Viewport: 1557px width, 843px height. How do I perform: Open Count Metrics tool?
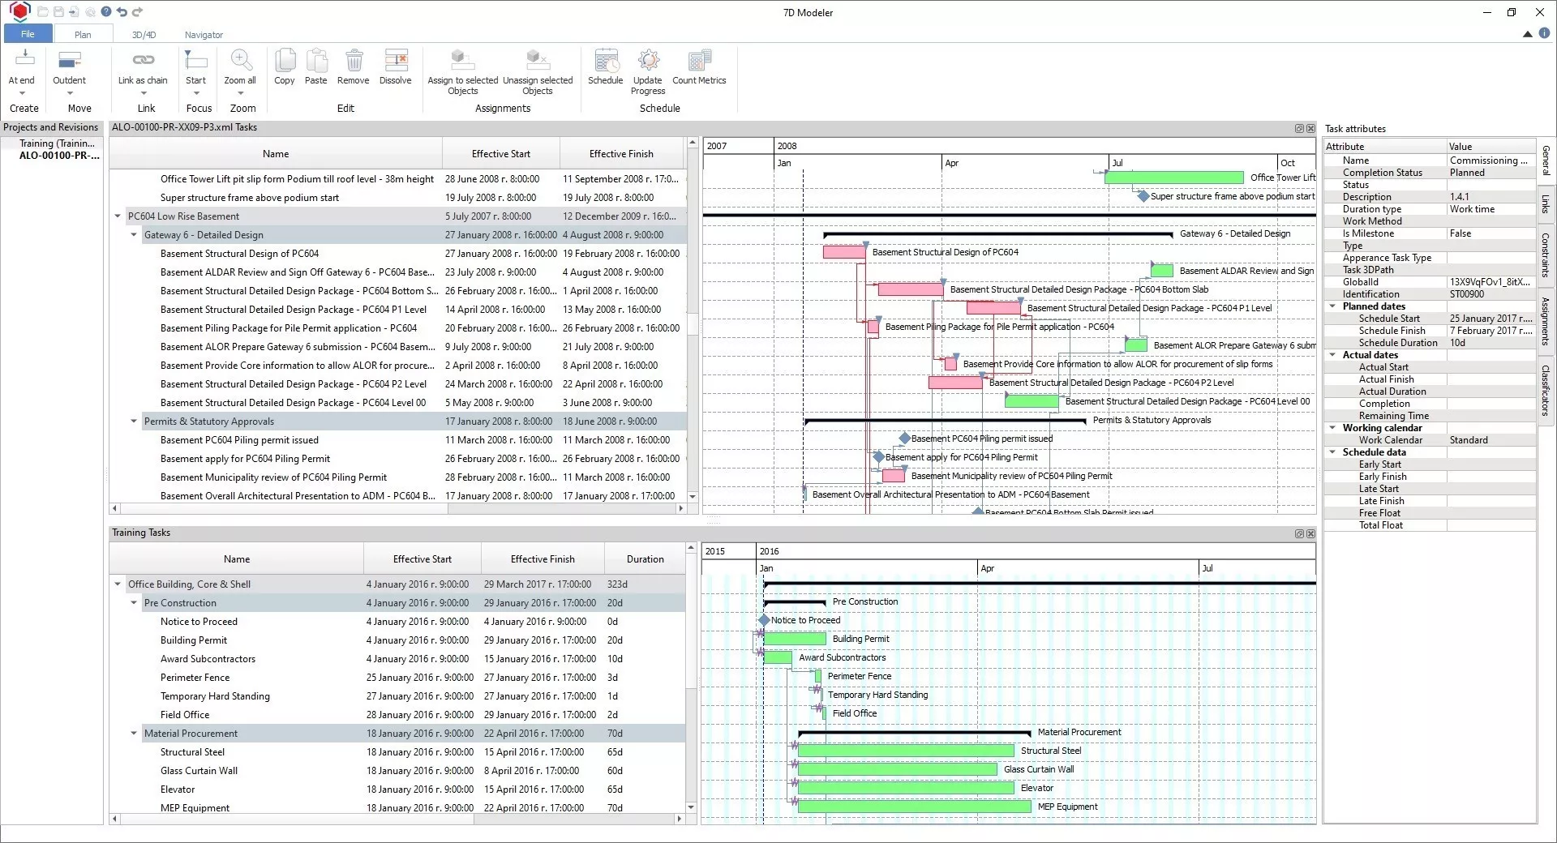pos(699,62)
